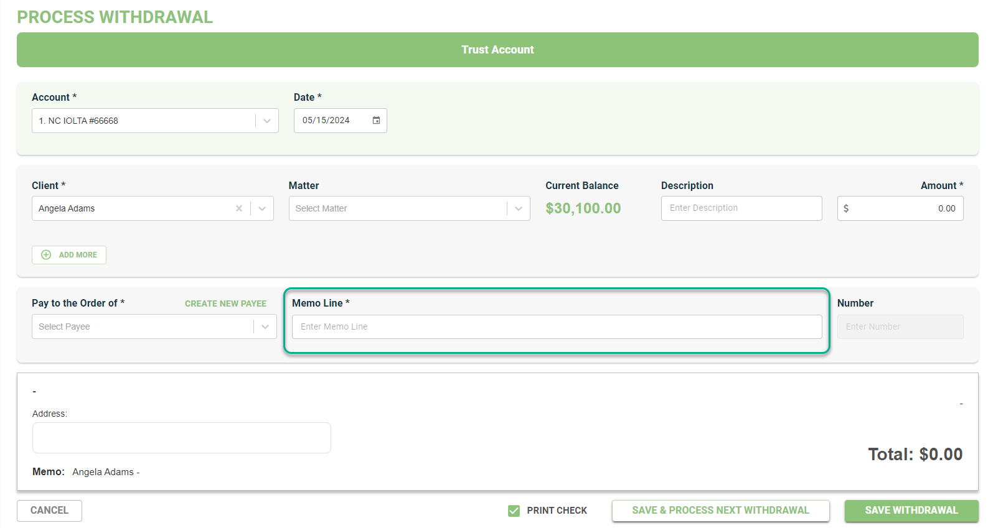Click the date field 05/15/2024

341,121
